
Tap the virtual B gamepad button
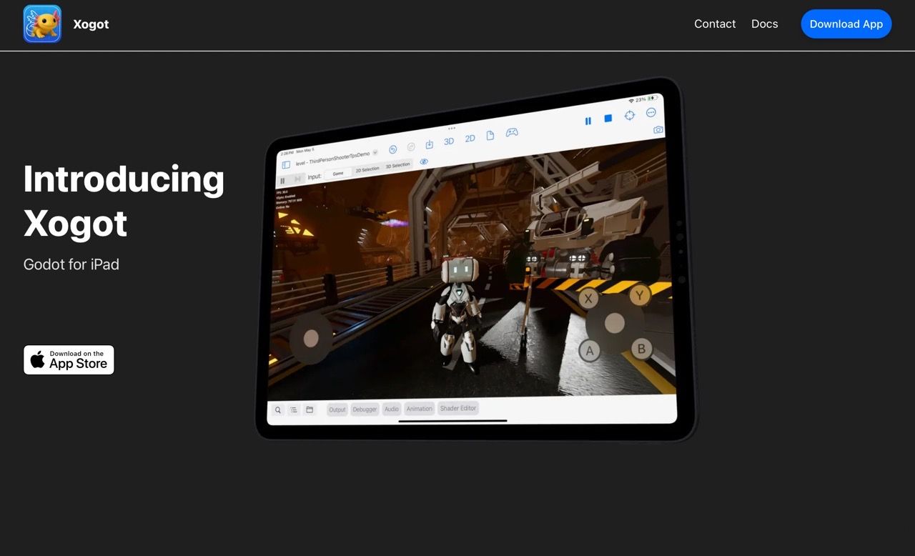[641, 349]
